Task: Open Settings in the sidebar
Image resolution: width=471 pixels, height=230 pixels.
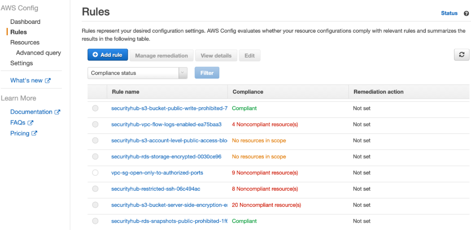Action: pos(22,63)
